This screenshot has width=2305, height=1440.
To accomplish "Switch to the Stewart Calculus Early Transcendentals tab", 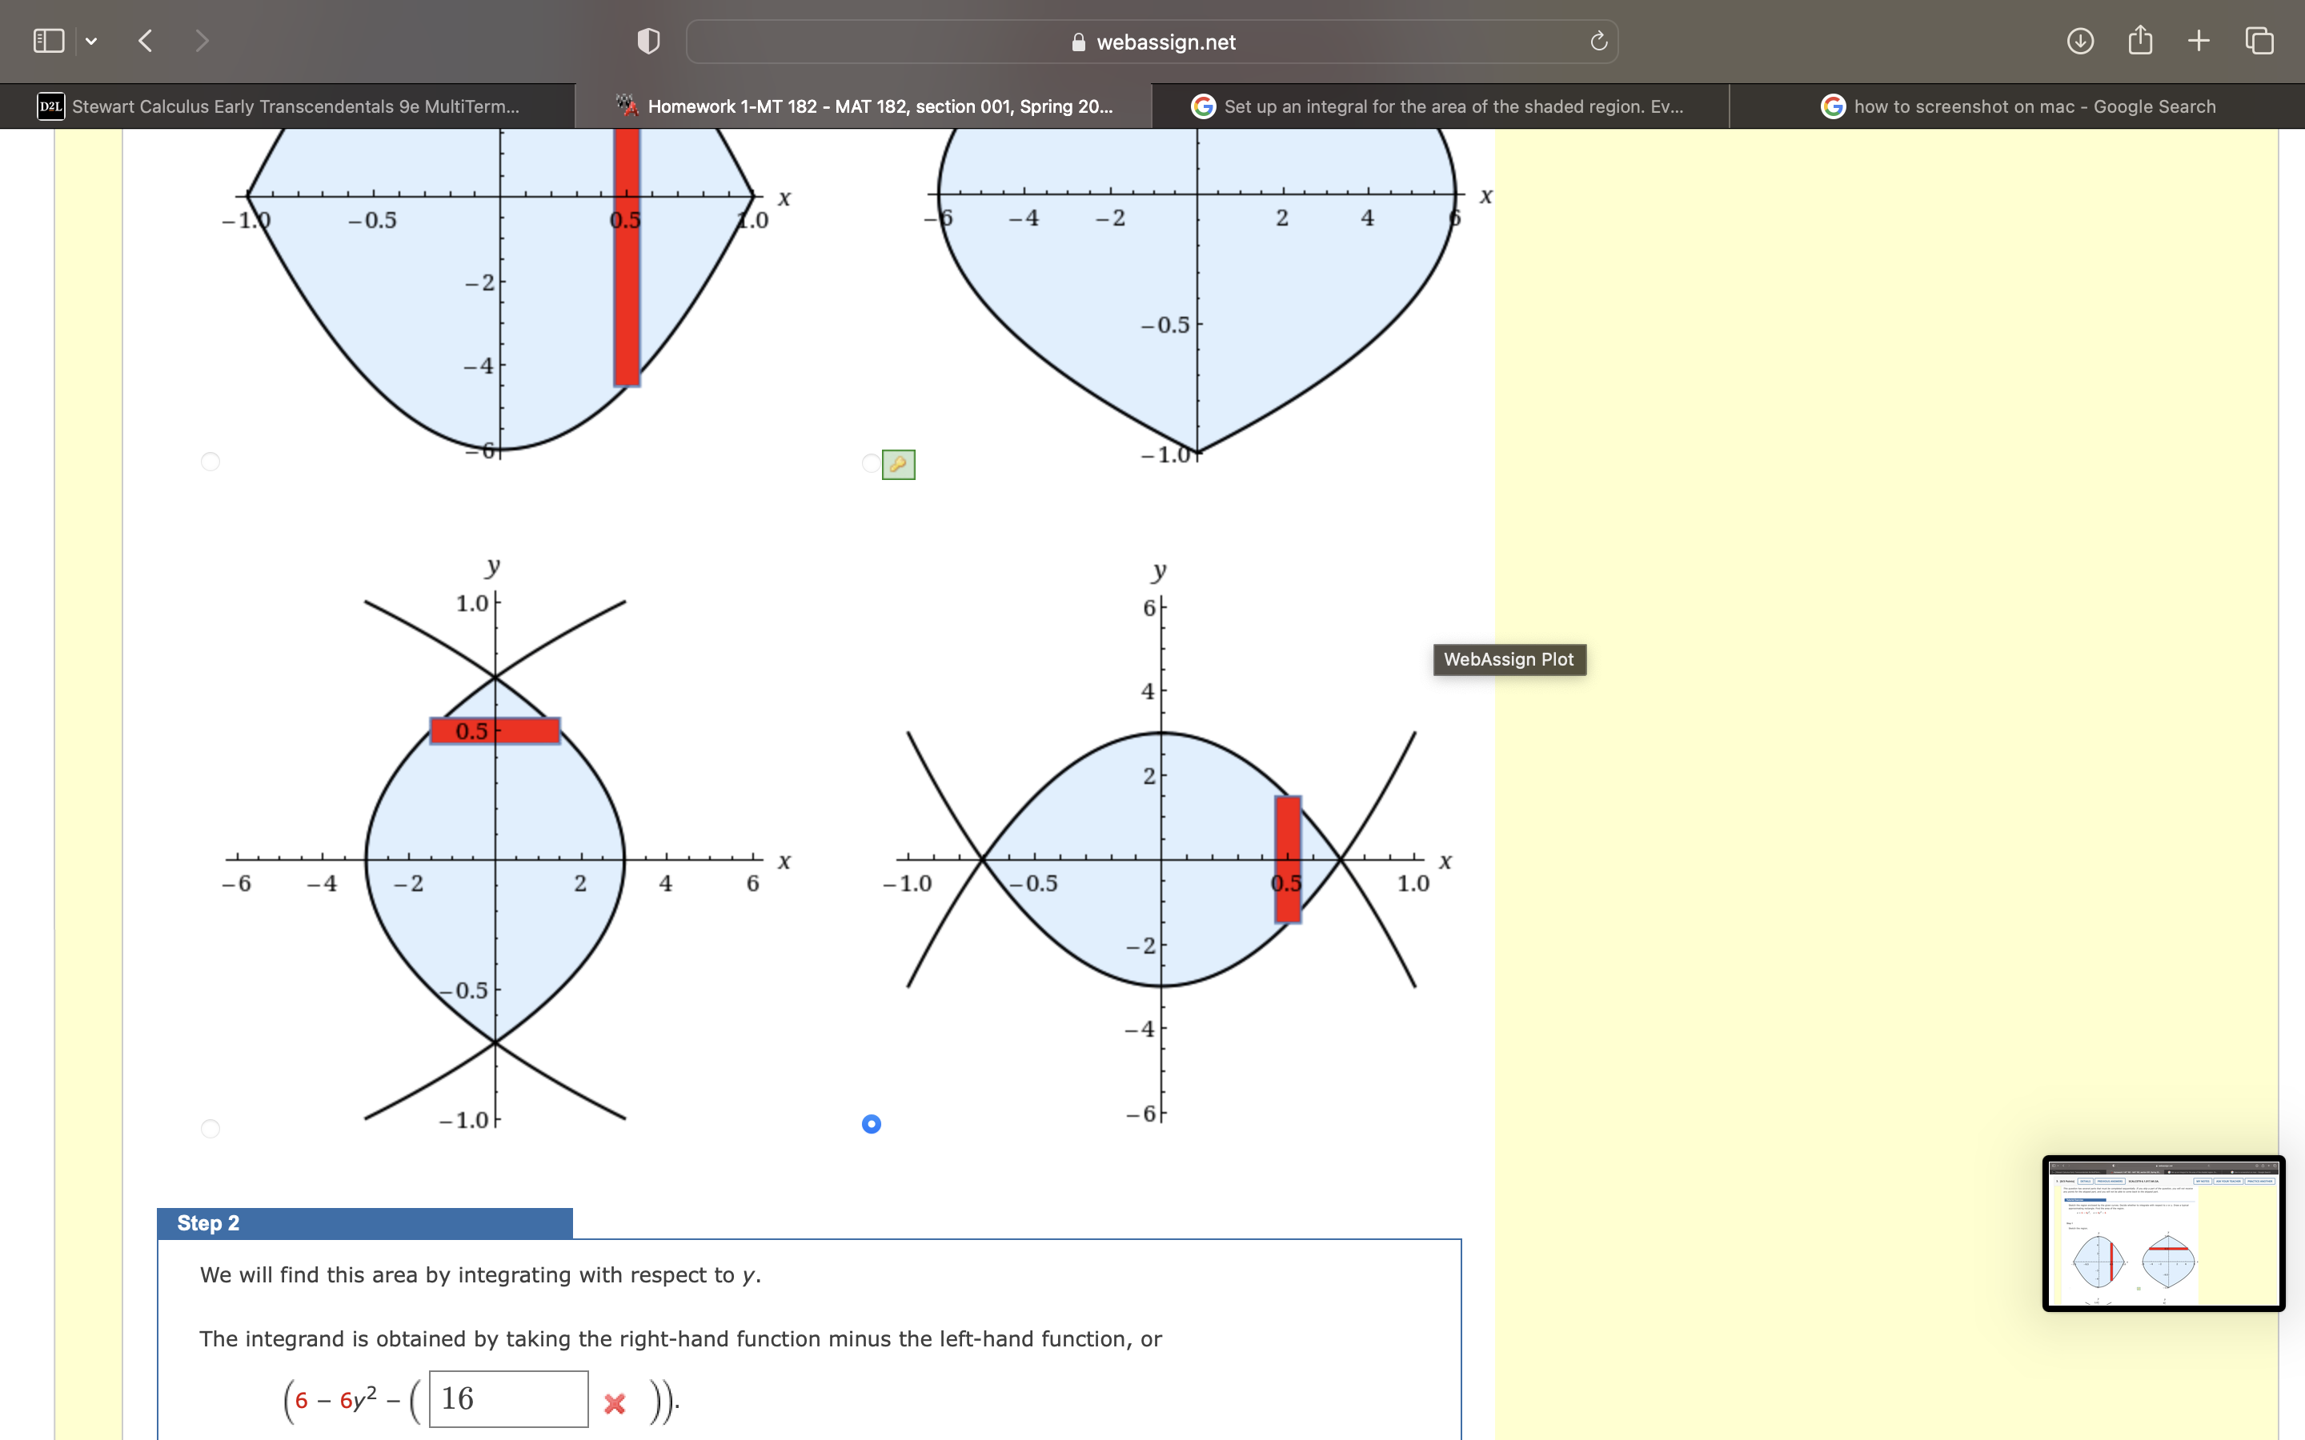I will [x=287, y=106].
